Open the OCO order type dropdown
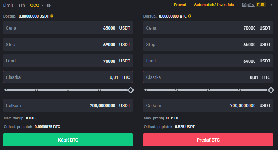This screenshot has height=150, width=278. pos(37,5)
